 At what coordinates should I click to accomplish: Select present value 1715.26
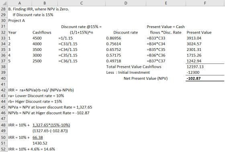194,55
